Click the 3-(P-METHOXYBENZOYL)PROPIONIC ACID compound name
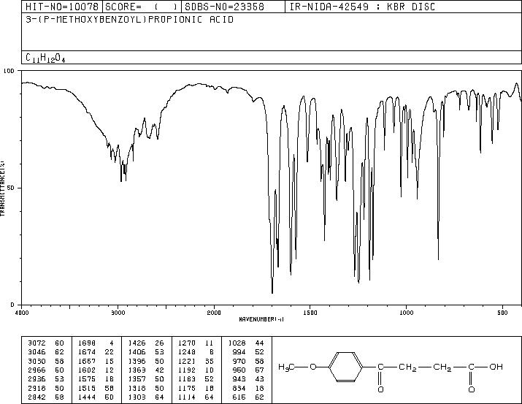Screen dimensions: 522x404 (129, 20)
